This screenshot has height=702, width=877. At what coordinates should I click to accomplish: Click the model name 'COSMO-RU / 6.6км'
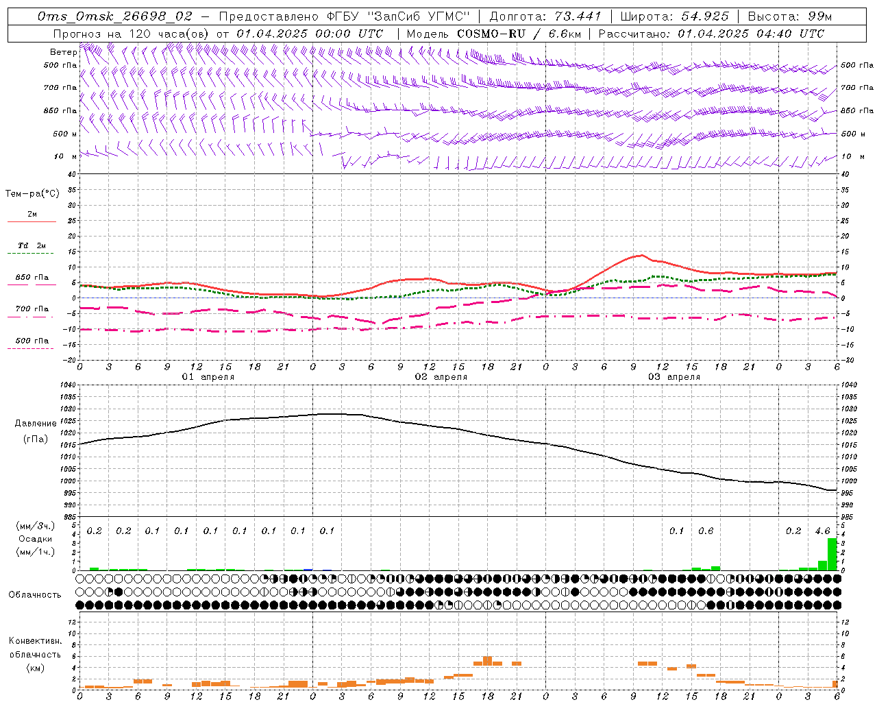click(519, 34)
